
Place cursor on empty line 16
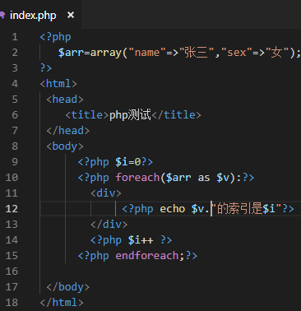tap(170, 272)
